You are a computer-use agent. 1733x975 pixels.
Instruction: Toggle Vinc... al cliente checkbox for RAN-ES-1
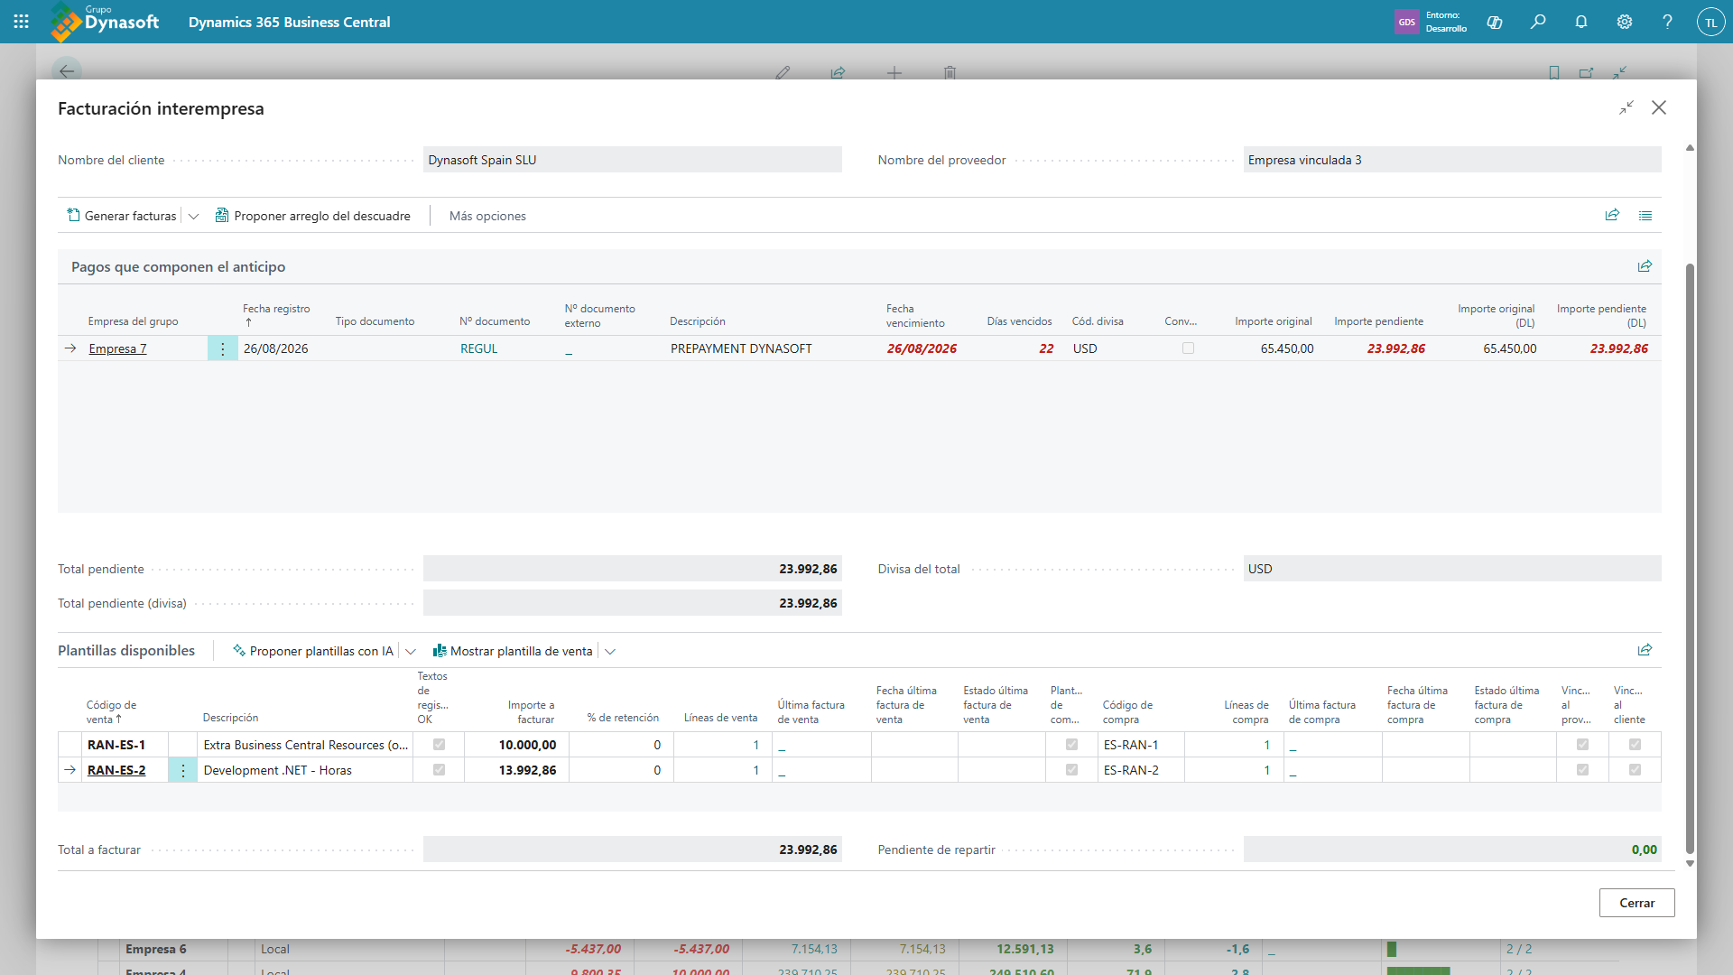(x=1635, y=745)
